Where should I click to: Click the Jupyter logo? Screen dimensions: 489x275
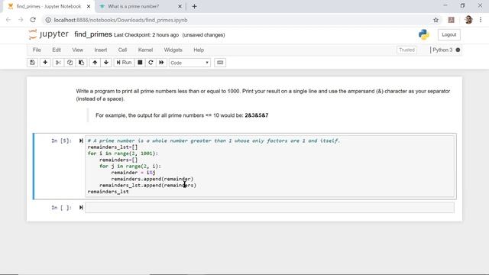[48, 34]
